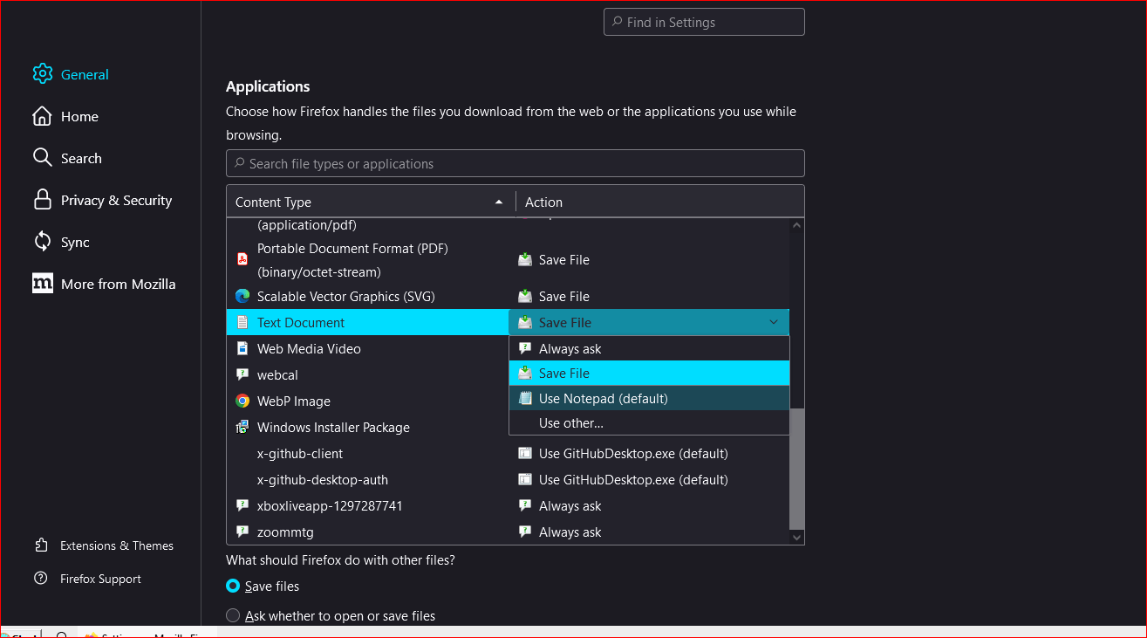Open Firefox Support
The width and height of the screenshot is (1147, 638).
pos(100,578)
